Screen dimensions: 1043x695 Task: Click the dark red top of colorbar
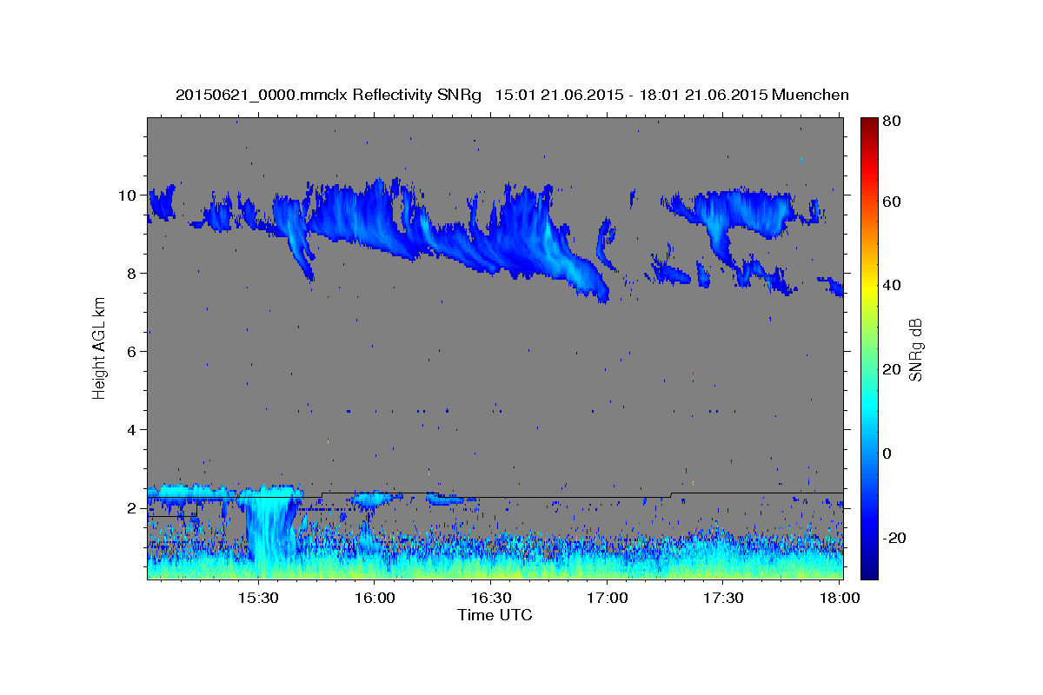(869, 124)
